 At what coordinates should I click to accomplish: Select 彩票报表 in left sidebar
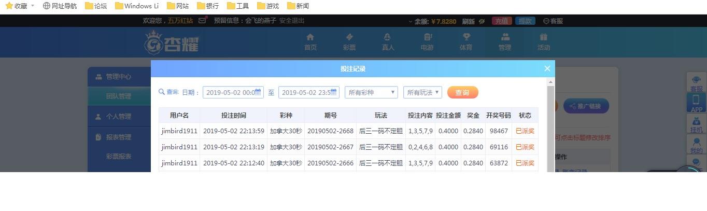coord(119,156)
